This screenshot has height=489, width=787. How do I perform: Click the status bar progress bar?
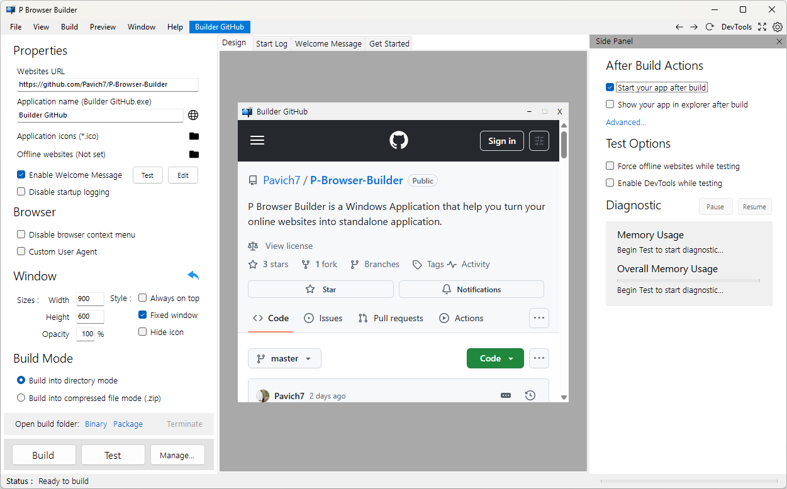(690, 481)
